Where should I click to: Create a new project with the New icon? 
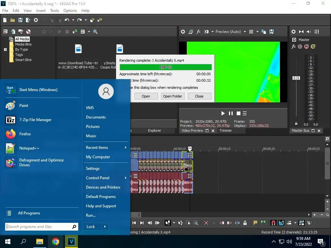(x=5, y=20)
